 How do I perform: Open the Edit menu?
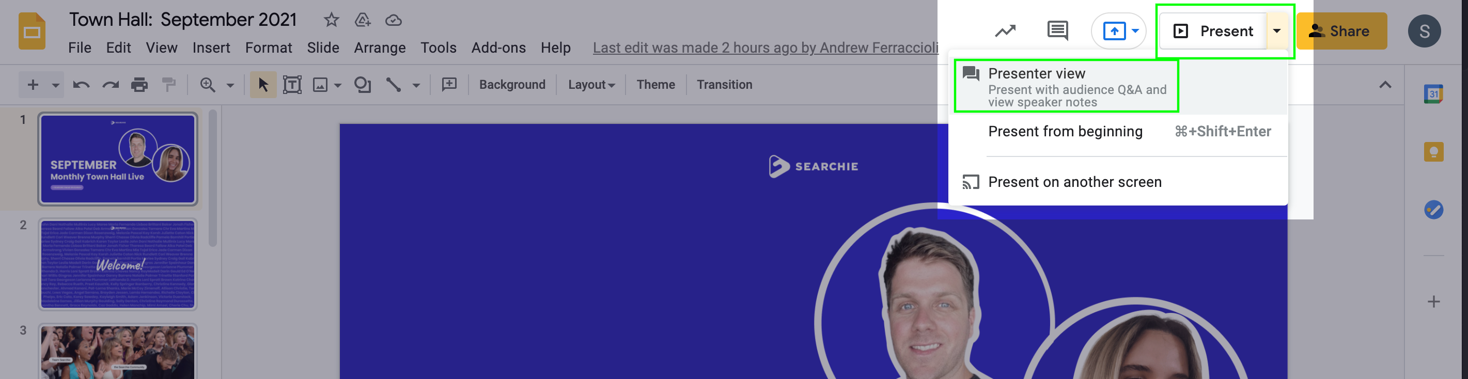[118, 48]
